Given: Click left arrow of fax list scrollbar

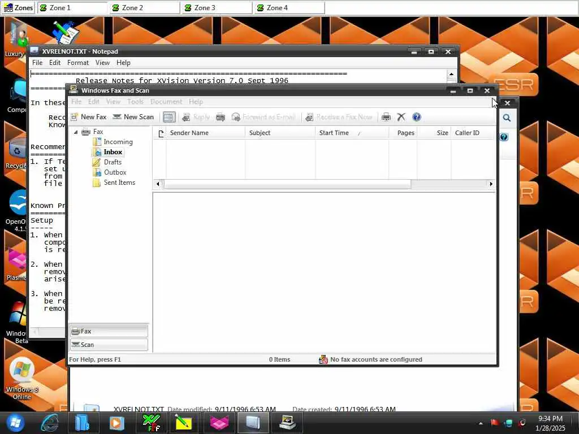Looking at the screenshot, I should (158, 184).
